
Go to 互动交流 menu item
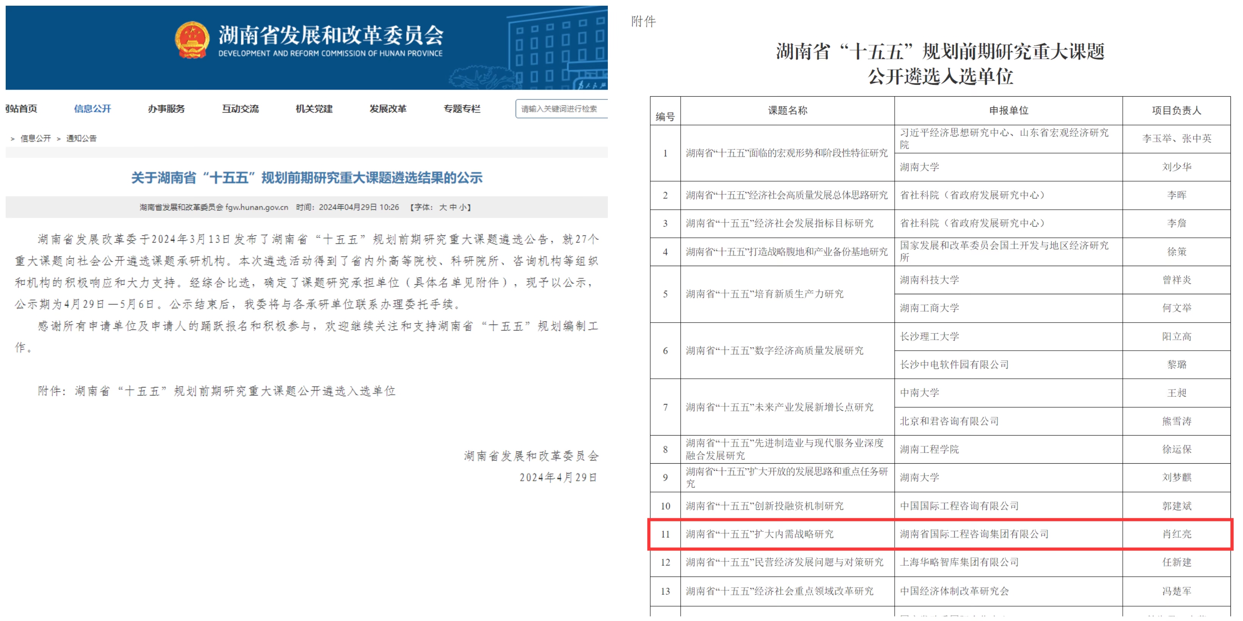(240, 109)
